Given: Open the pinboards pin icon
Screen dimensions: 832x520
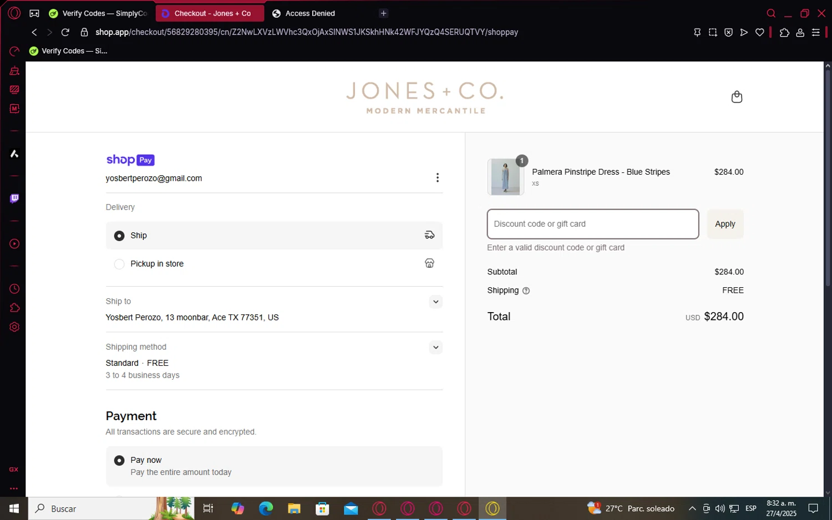Looking at the screenshot, I should coord(697,32).
